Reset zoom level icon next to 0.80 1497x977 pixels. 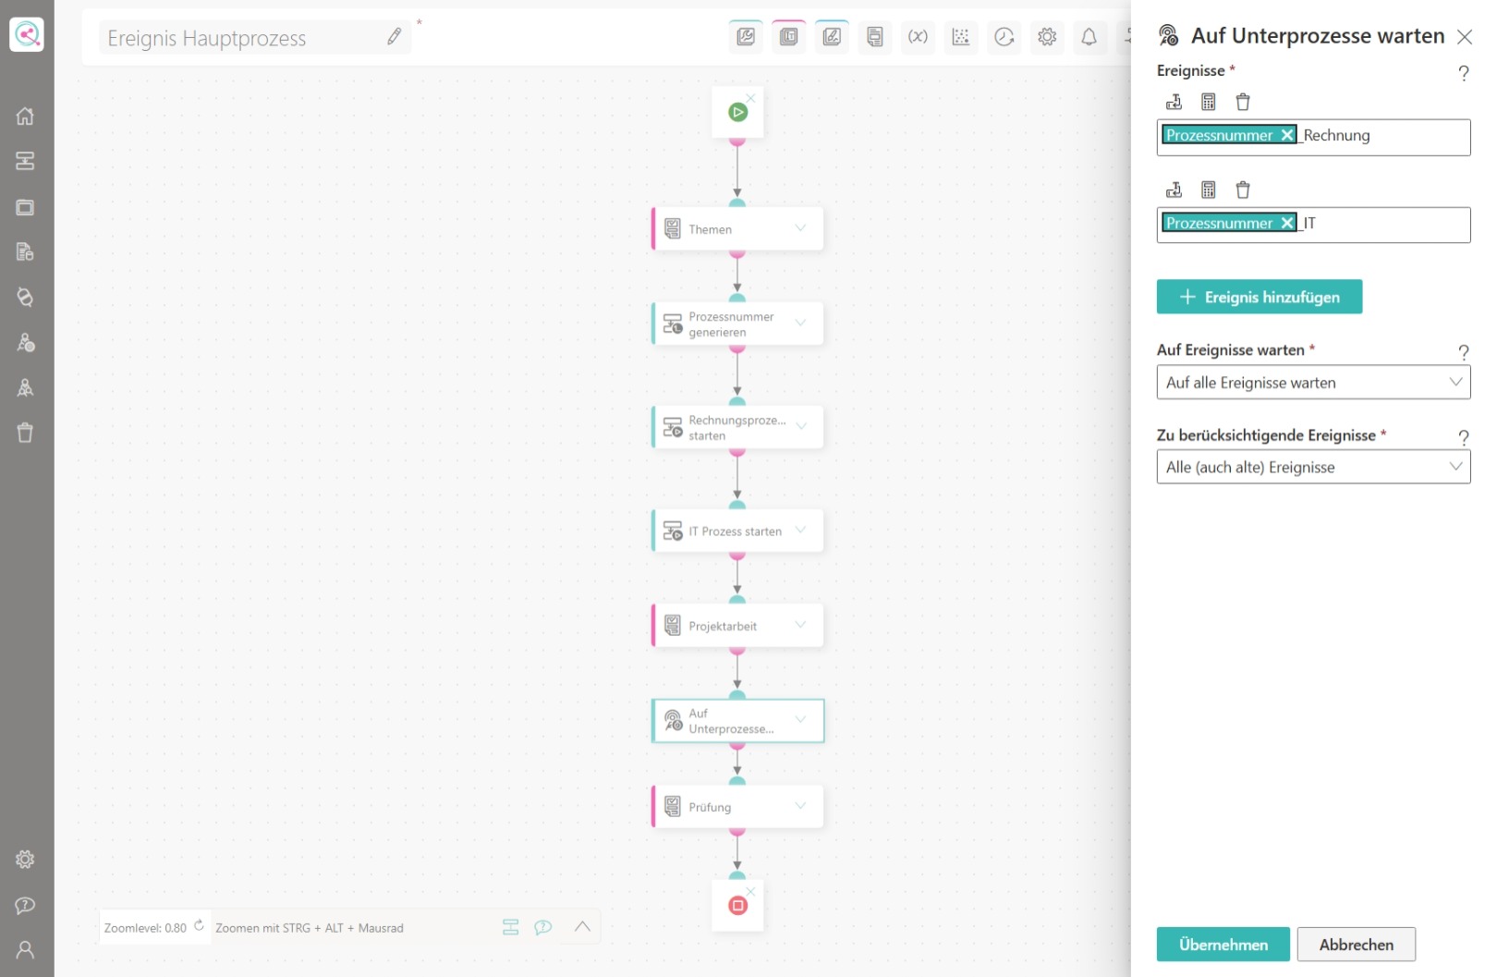pyautogui.click(x=199, y=925)
